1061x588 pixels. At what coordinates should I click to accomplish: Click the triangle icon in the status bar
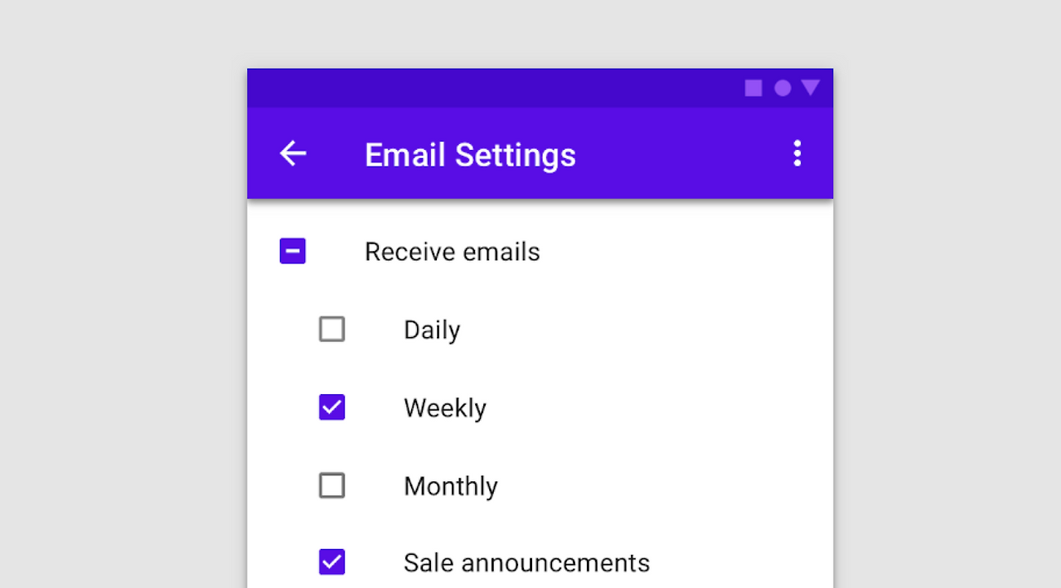[x=810, y=88]
